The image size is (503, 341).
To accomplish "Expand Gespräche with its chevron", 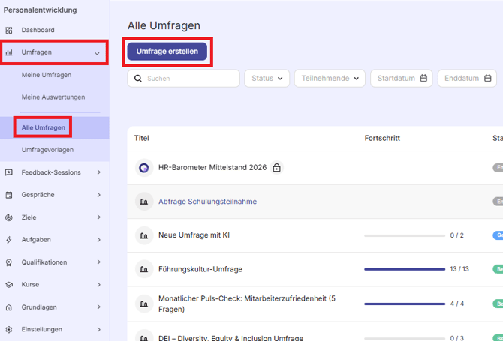I will (x=99, y=195).
